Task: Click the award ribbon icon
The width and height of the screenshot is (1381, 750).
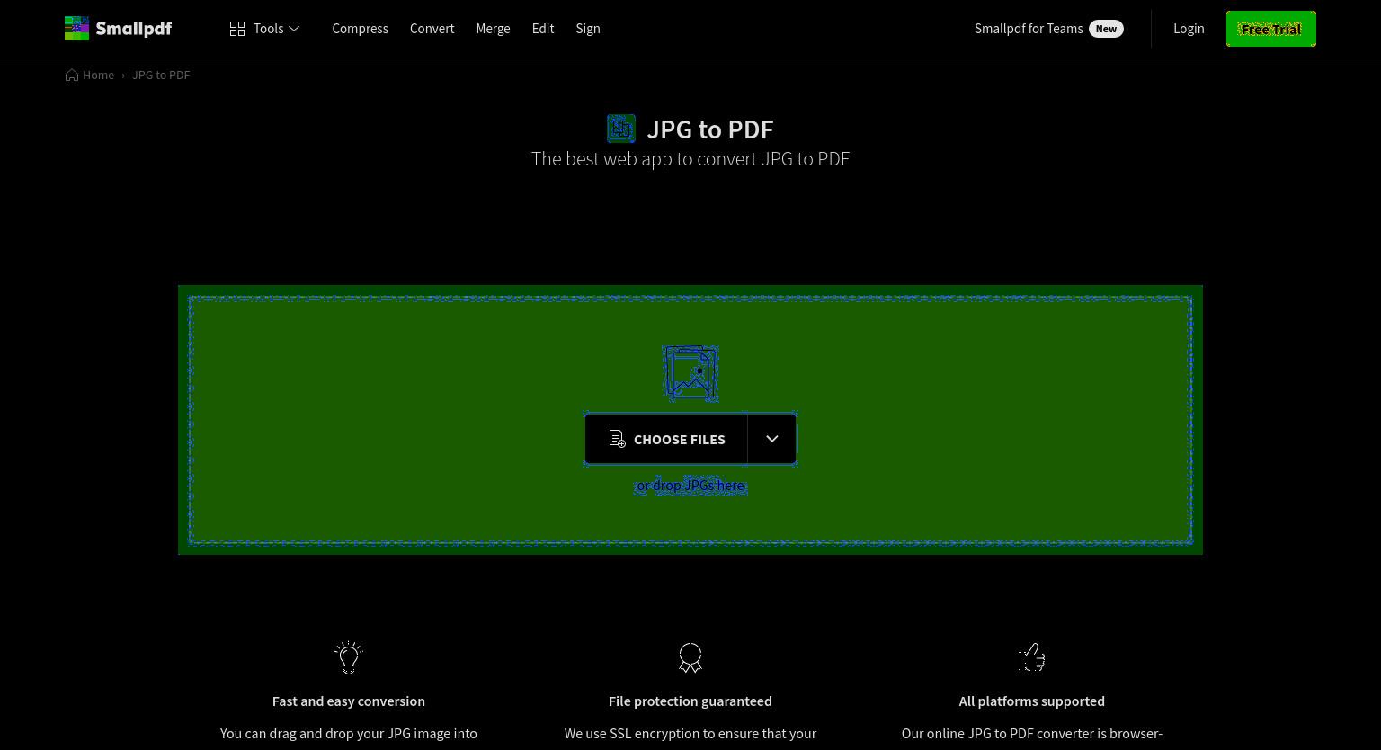Action: 690,657
